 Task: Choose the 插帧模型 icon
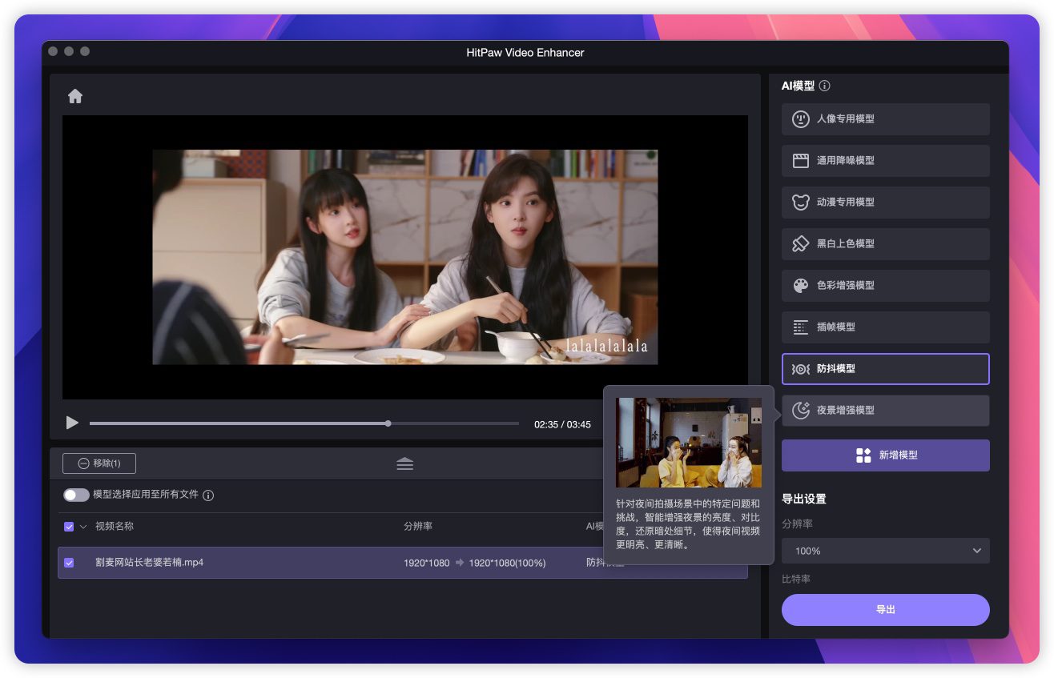800,327
